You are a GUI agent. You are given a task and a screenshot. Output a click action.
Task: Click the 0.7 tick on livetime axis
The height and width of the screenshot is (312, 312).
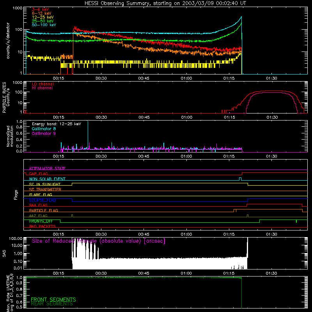[19, 296]
